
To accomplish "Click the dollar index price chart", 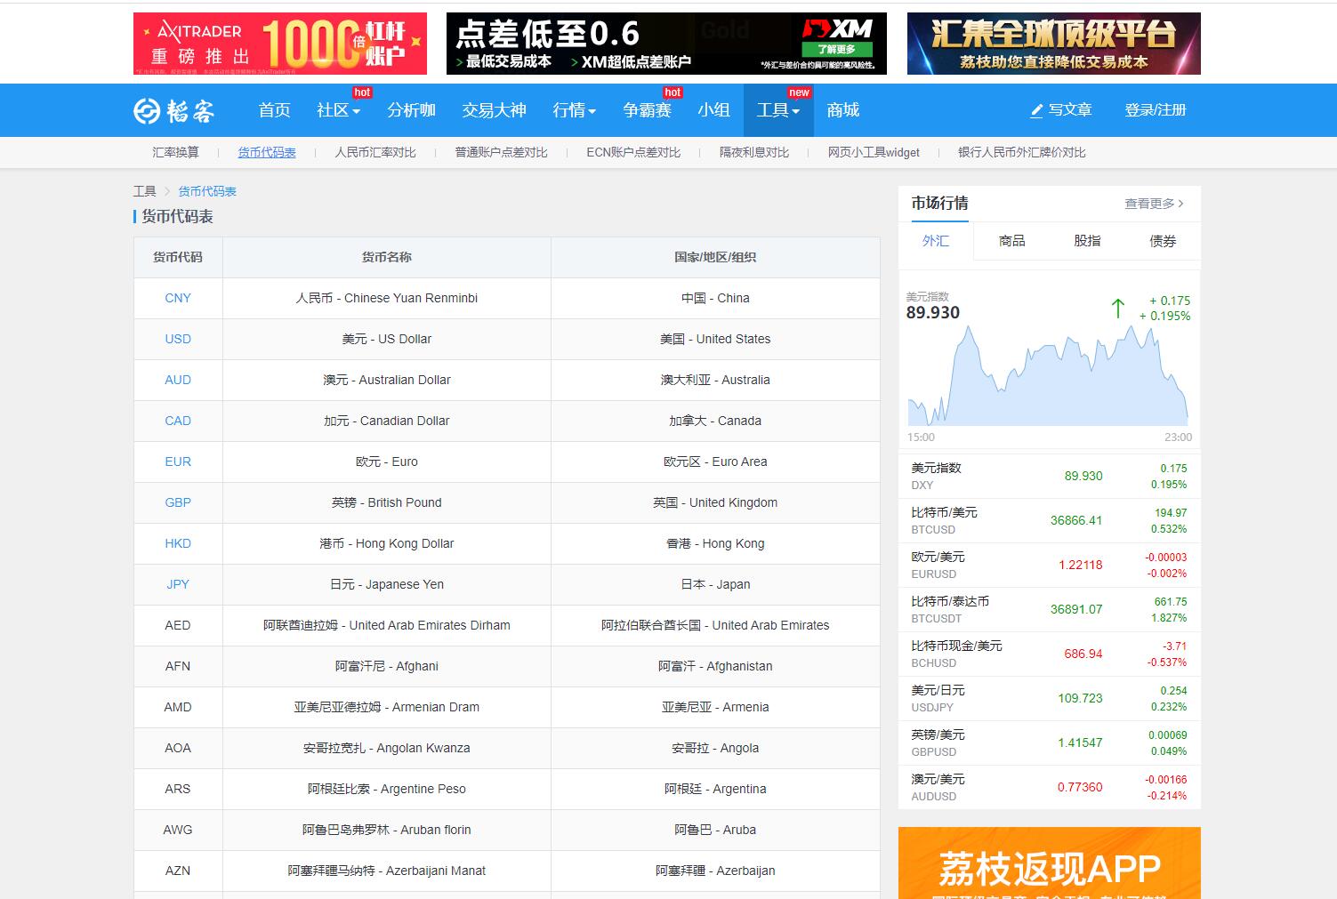I will coord(1047,382).
